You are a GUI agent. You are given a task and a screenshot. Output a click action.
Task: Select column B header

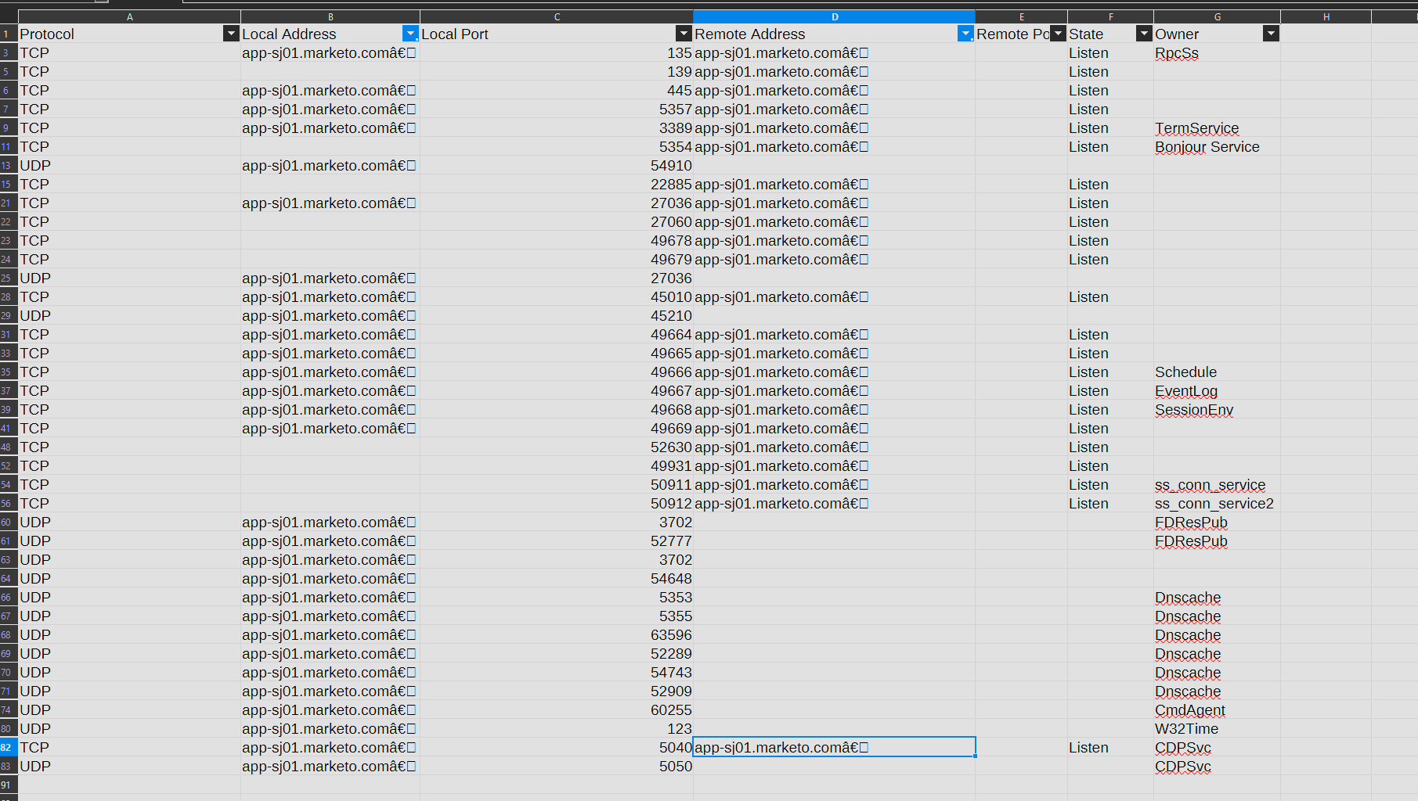click(x=330, y=16)
